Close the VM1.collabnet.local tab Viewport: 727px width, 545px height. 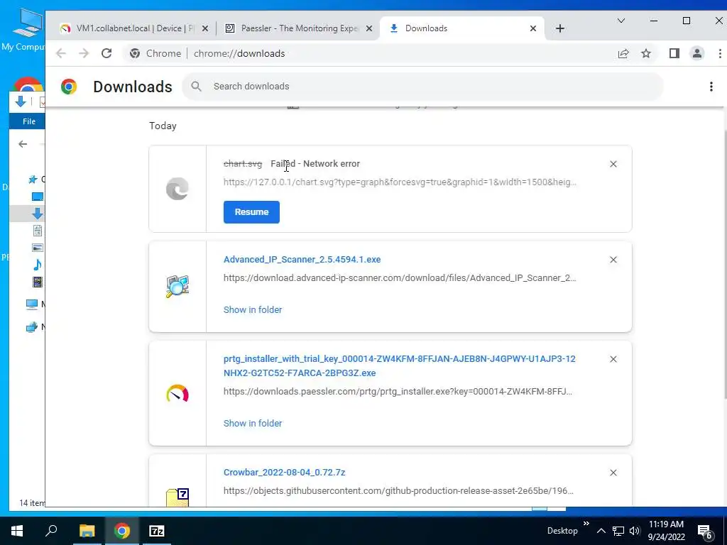click(x=205, y=28)
